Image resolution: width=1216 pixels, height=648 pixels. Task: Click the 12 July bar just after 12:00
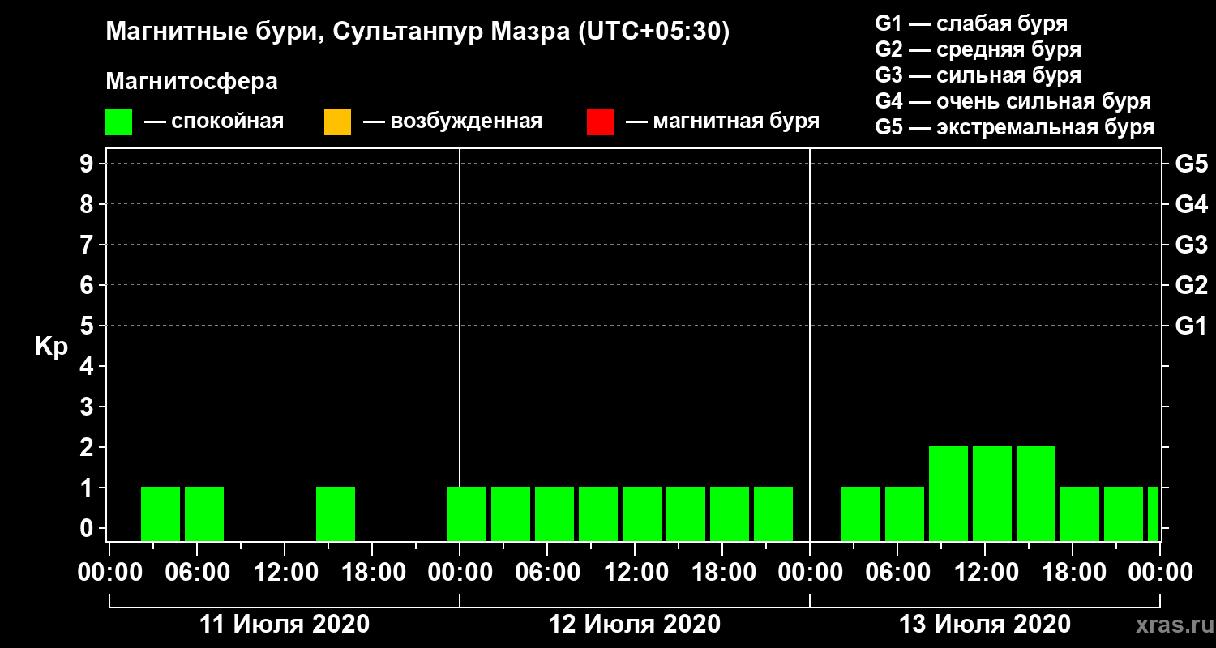point(642,514)
